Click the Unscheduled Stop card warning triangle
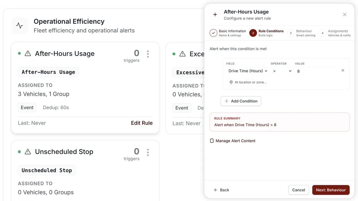Image resolution: width=358 pixels, height=201 pixels. tap(28, 152)
